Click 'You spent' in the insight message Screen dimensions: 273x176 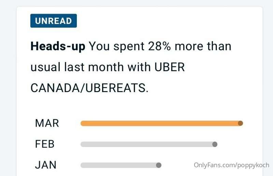click(x=117, y=46)
